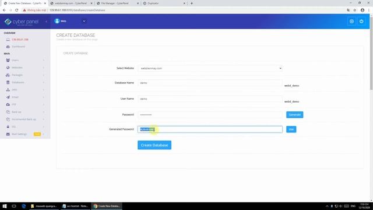This screenshot has width=373, height=210.
Task: Open the Windows Start menu
Action: [x=5, y=206]
